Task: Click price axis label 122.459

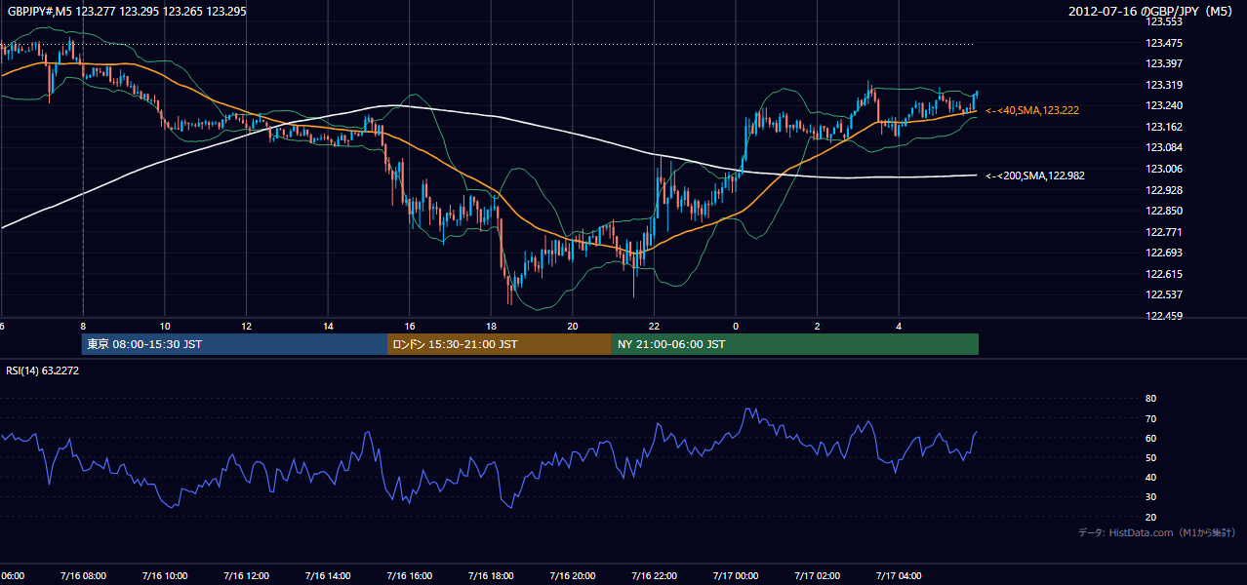Action: tap(1163, 316)
